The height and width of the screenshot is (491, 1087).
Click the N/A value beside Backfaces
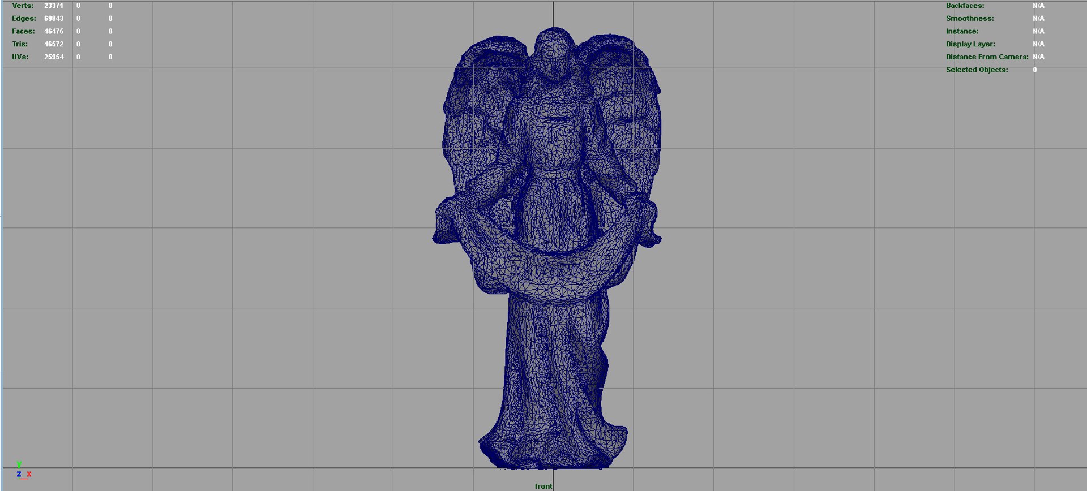coord(1038,6)
